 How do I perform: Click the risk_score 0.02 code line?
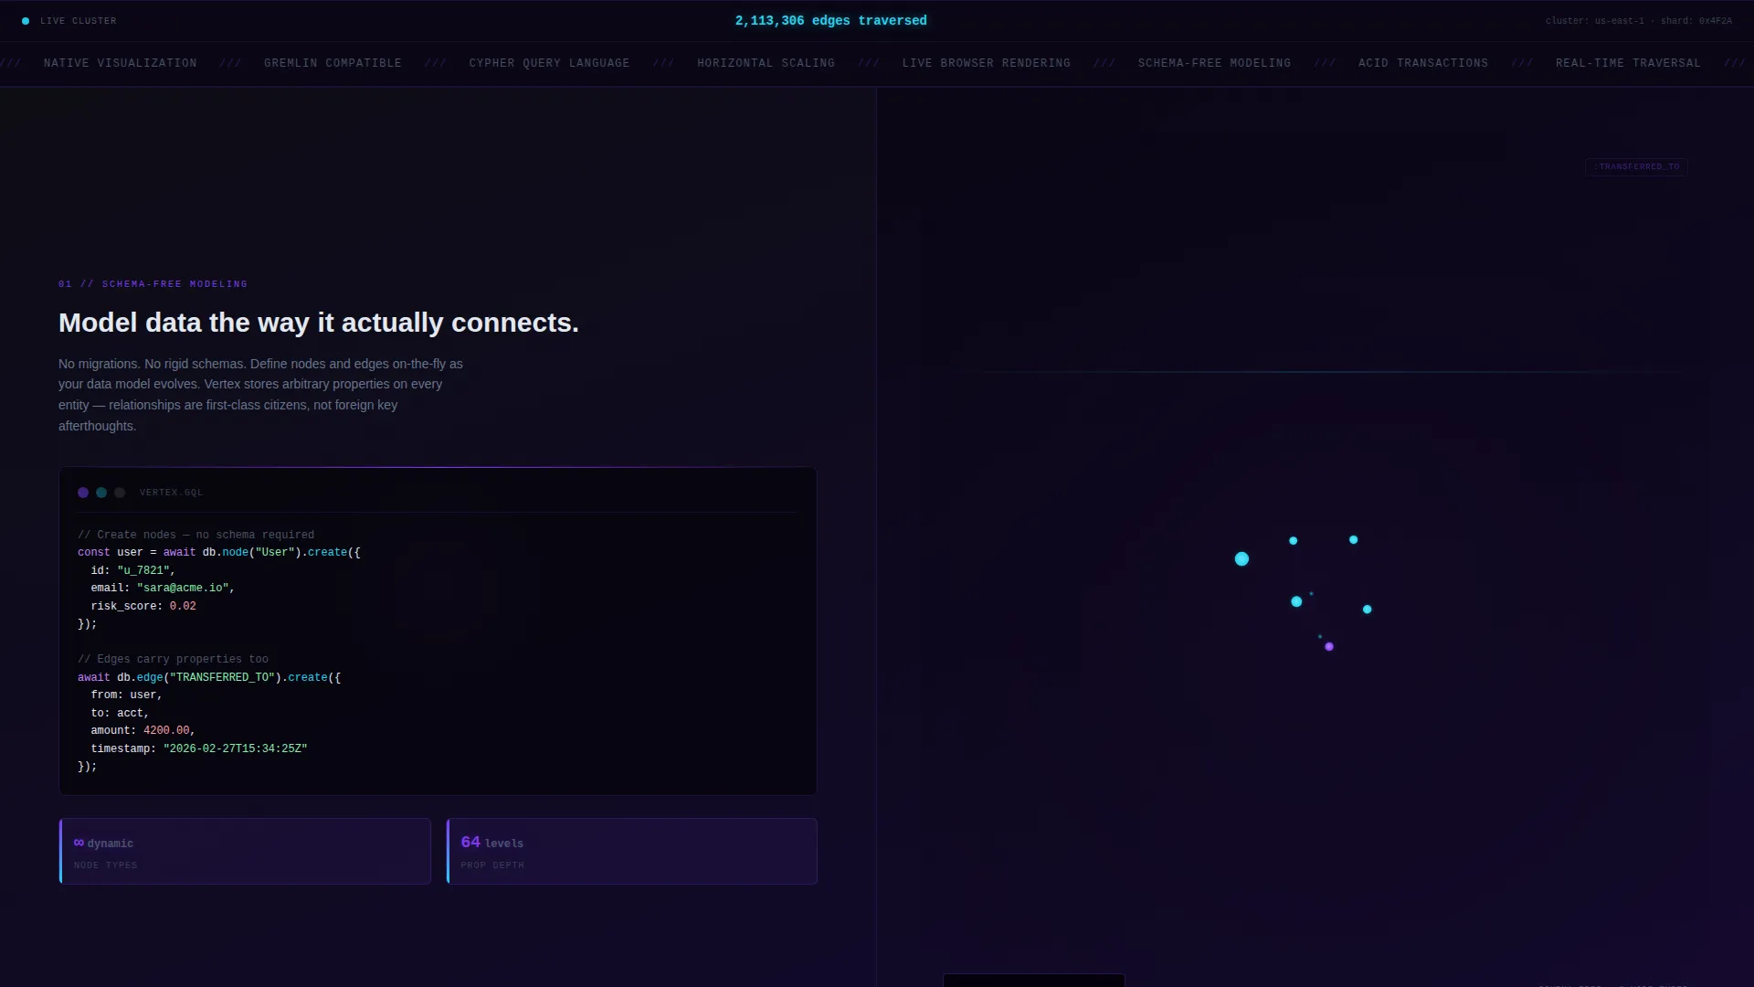point(143,607)
